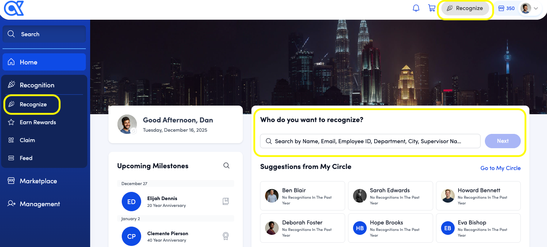Click the app logo in top-left corner
The height and width of the screenshot is (247, 547).
(14, 8)
